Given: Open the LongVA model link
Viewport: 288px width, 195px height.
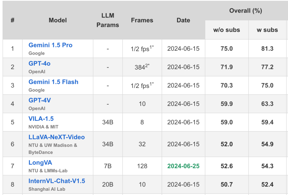Looking at the screenshot, I should (x=40, y=162).
